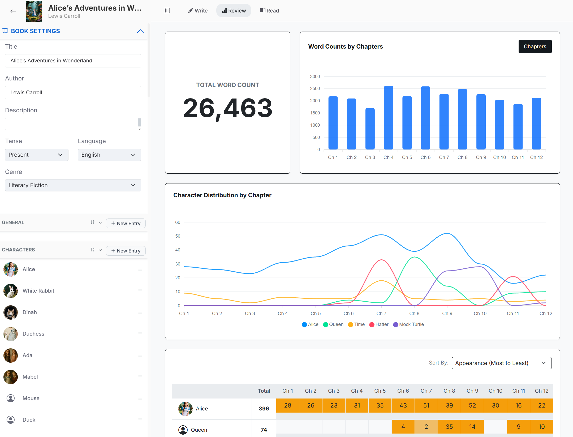Screen dimensions: 573x437
Task: Click the sort icon in General section
Action: click(93, 222)
